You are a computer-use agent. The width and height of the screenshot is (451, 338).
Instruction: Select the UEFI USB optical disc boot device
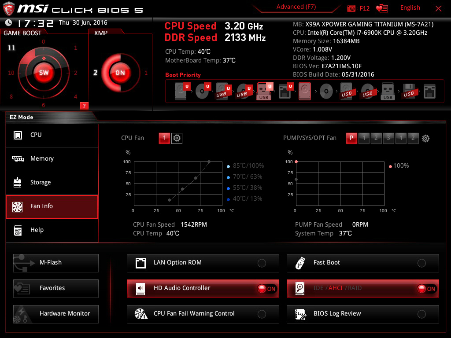244,91
